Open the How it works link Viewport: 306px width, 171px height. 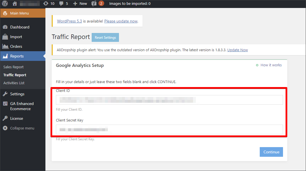point(271,65)
